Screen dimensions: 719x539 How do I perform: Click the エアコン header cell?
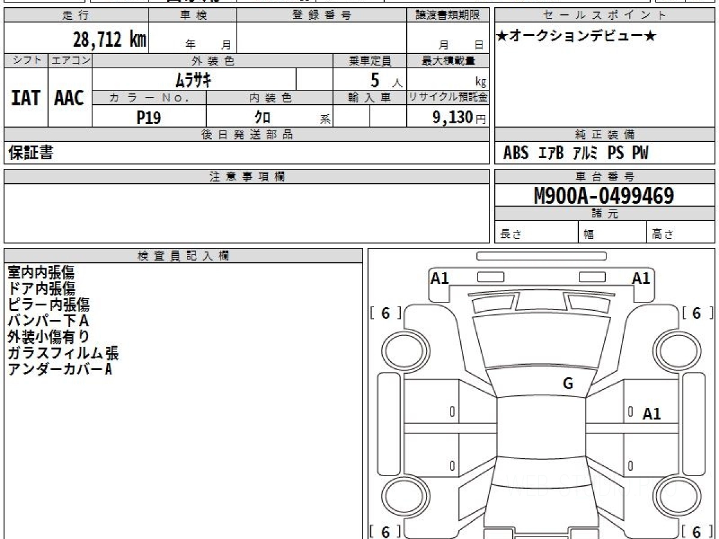[70, 60]
